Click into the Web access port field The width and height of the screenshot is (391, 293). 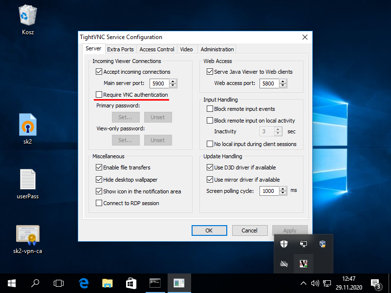coord(269,84)
